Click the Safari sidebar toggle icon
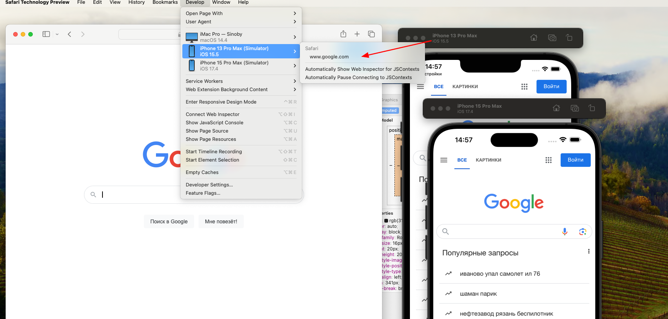This screenshot has height=319, width=668. point(46,34)
